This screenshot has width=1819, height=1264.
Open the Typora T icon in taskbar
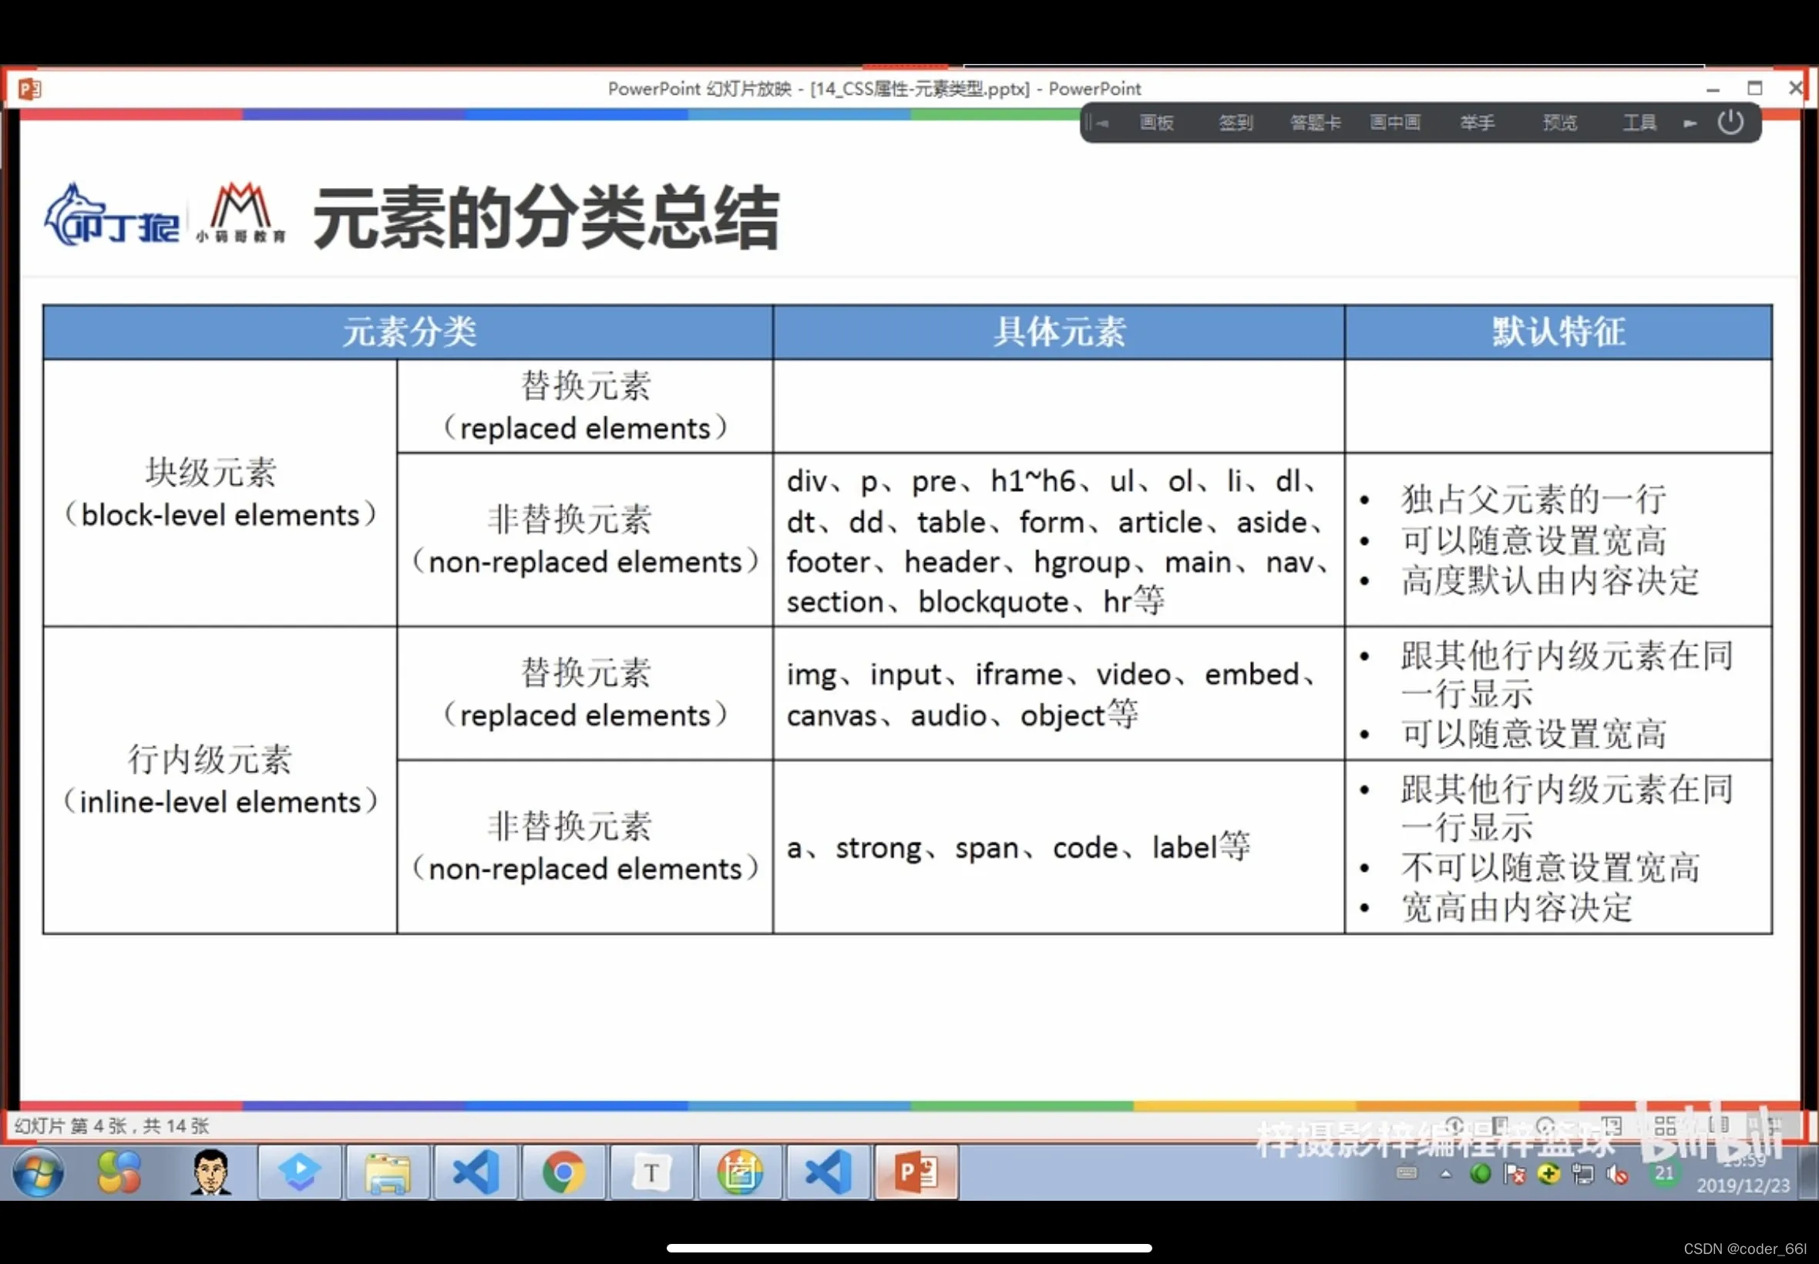pyautogui.click(x=651, y=1172)
